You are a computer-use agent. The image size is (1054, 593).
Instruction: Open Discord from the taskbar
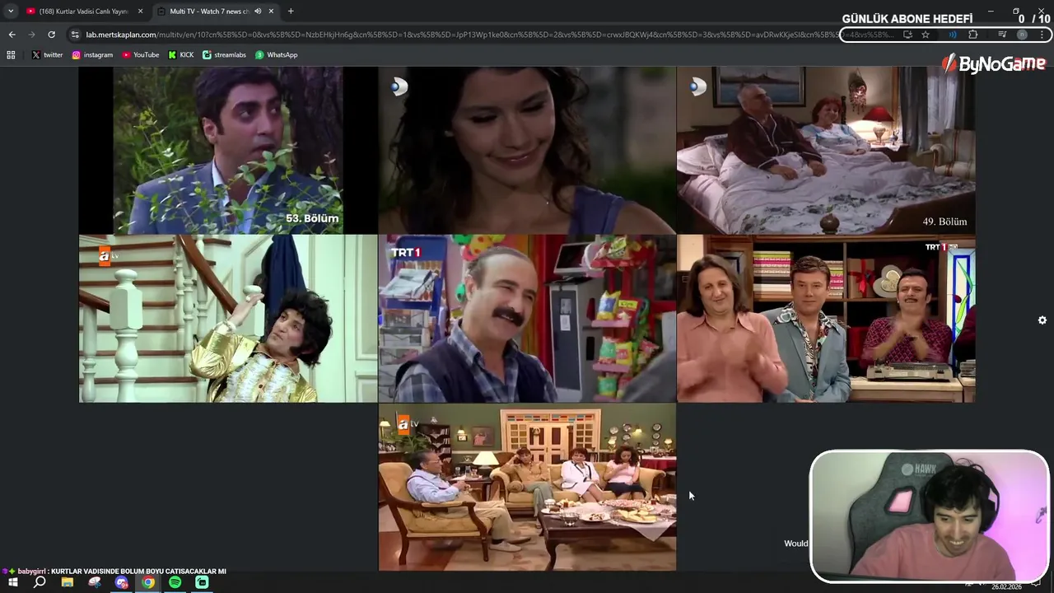[122, 582]
